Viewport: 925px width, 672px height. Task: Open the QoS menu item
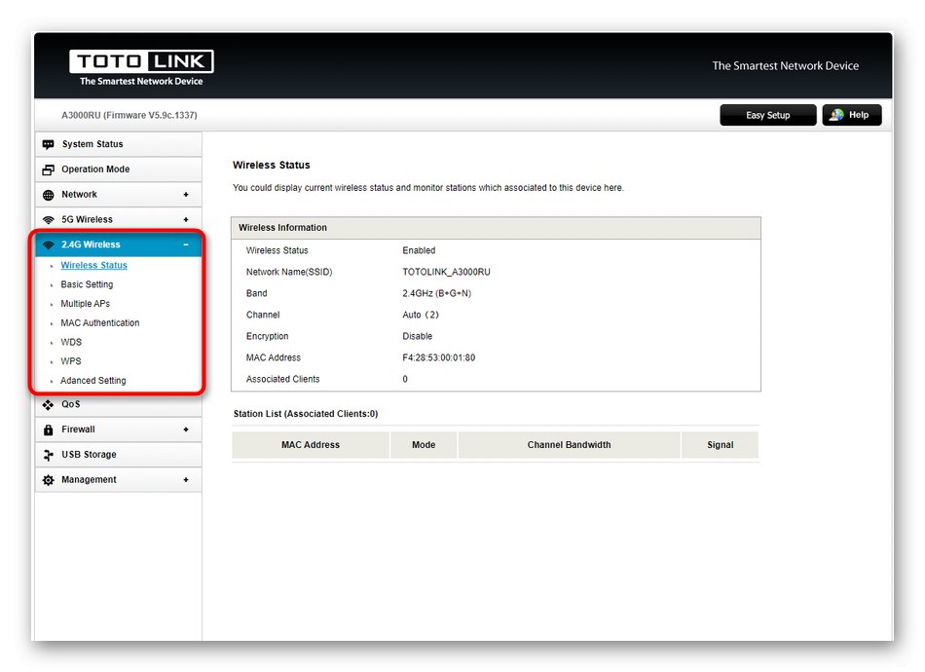click(x=119, y=405)
